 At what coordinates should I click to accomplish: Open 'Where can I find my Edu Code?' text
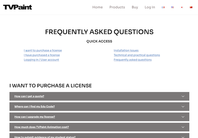tap(35, 106)
